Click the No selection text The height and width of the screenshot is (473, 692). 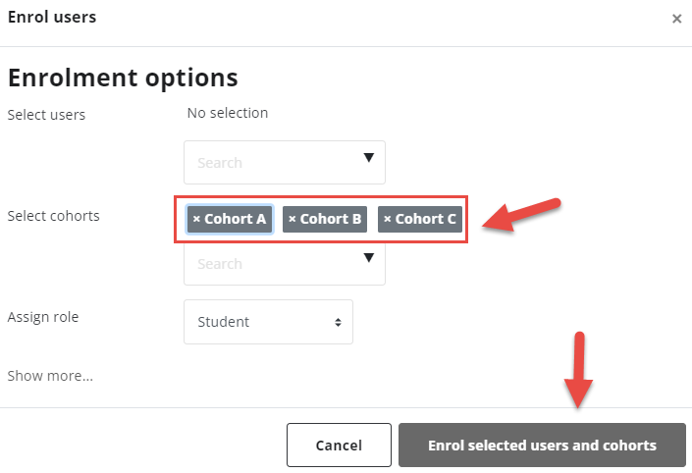click(x=228, y=113)
